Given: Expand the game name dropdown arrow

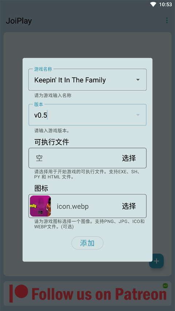Looking at the screenshot, I should pos(138,80).
